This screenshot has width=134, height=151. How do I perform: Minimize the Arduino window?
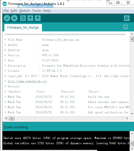click(111, 3)
